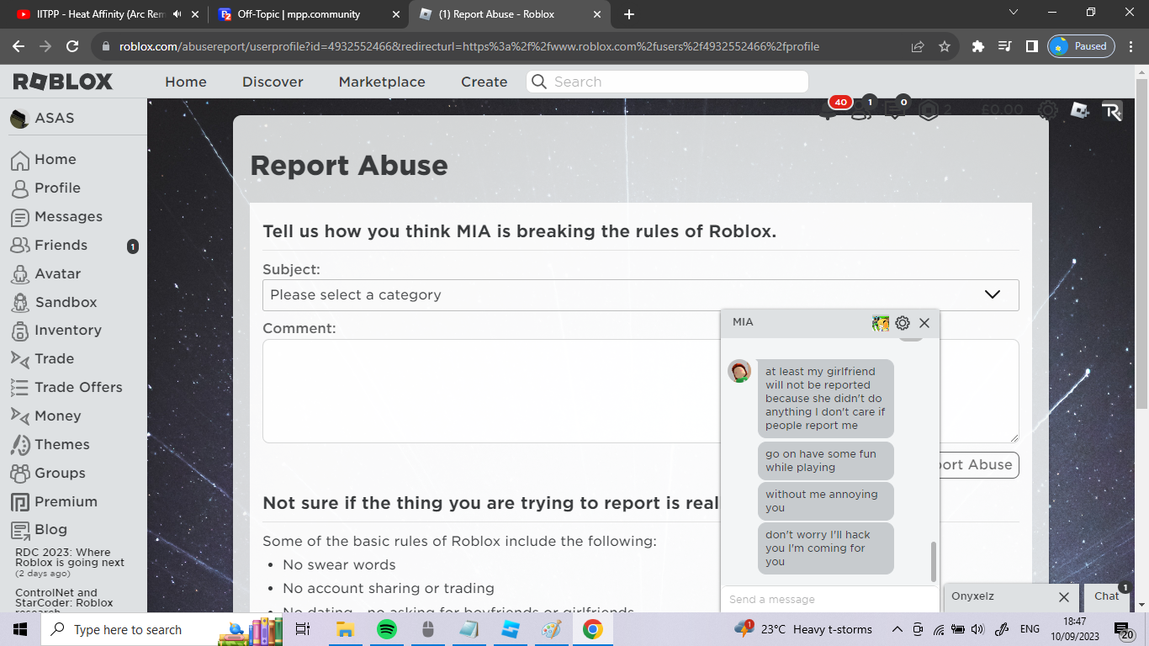Open Create in the top navigation
The width and height of the screenshot is (1149, 646).
pos(484,82)
